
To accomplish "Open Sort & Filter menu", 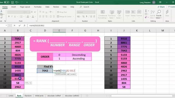I will 153,14.
